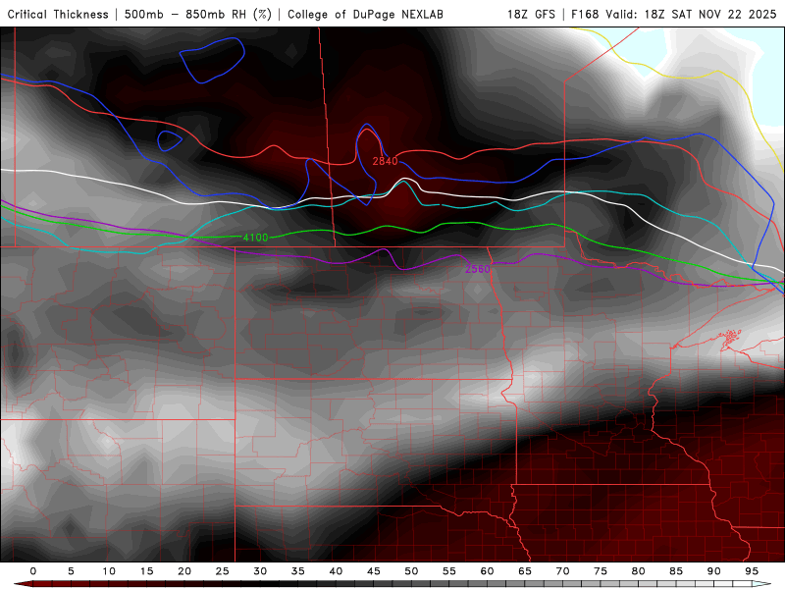
Task: Click the "90" colorbar tick label
Action: coord(713,571)
